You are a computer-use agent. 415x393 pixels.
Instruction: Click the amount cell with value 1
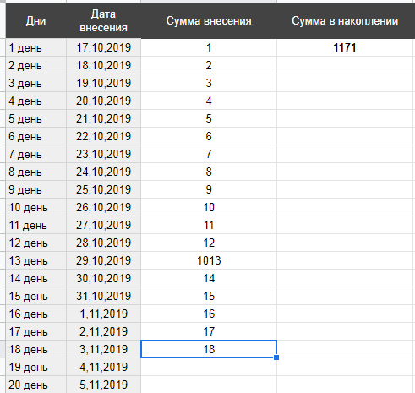click(x=209, y=47)
